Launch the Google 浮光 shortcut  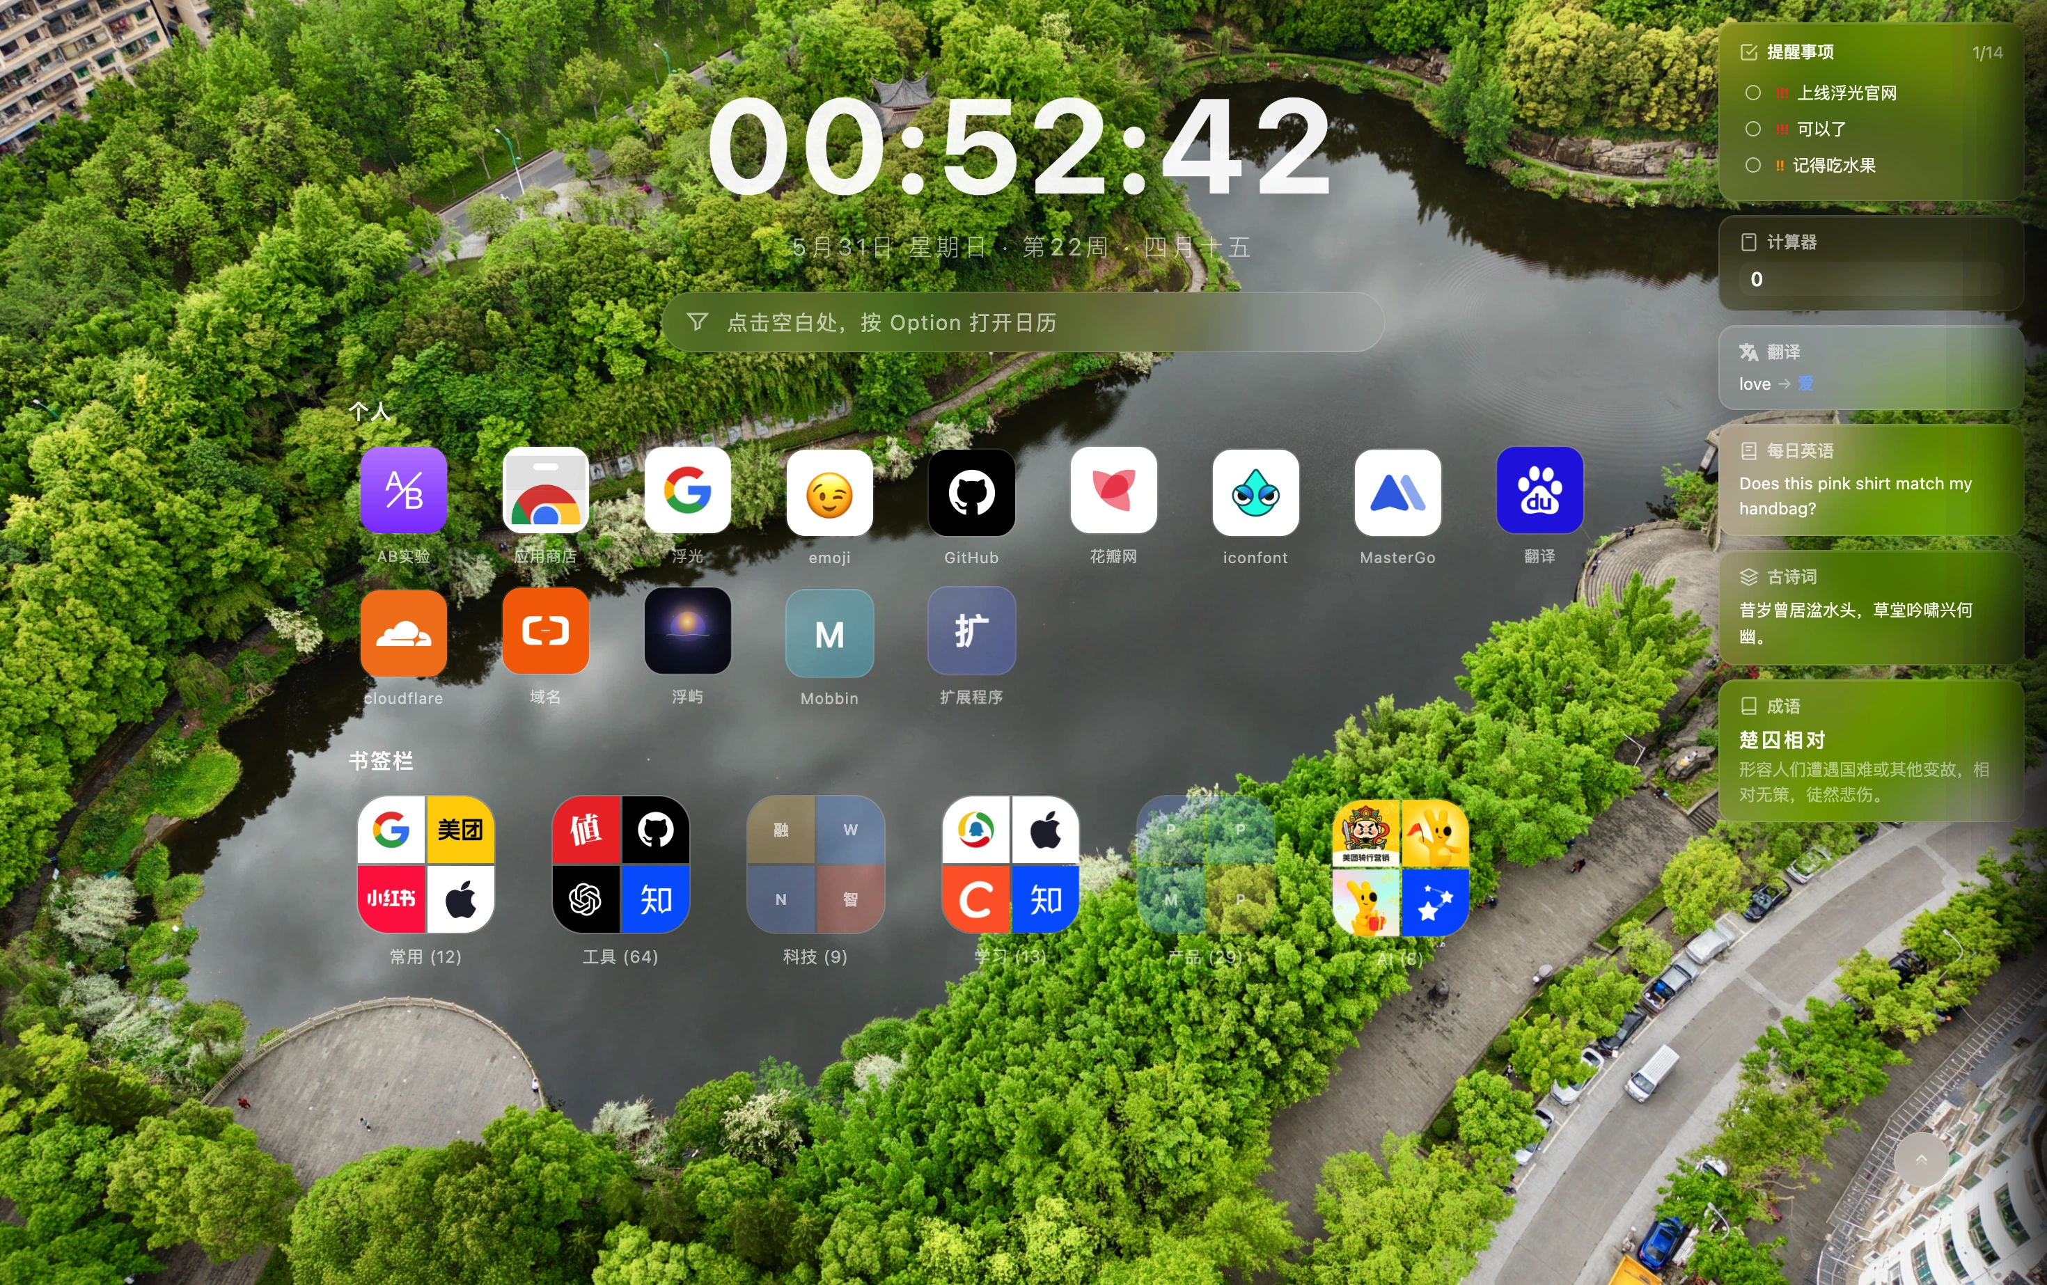pos(688,490)
